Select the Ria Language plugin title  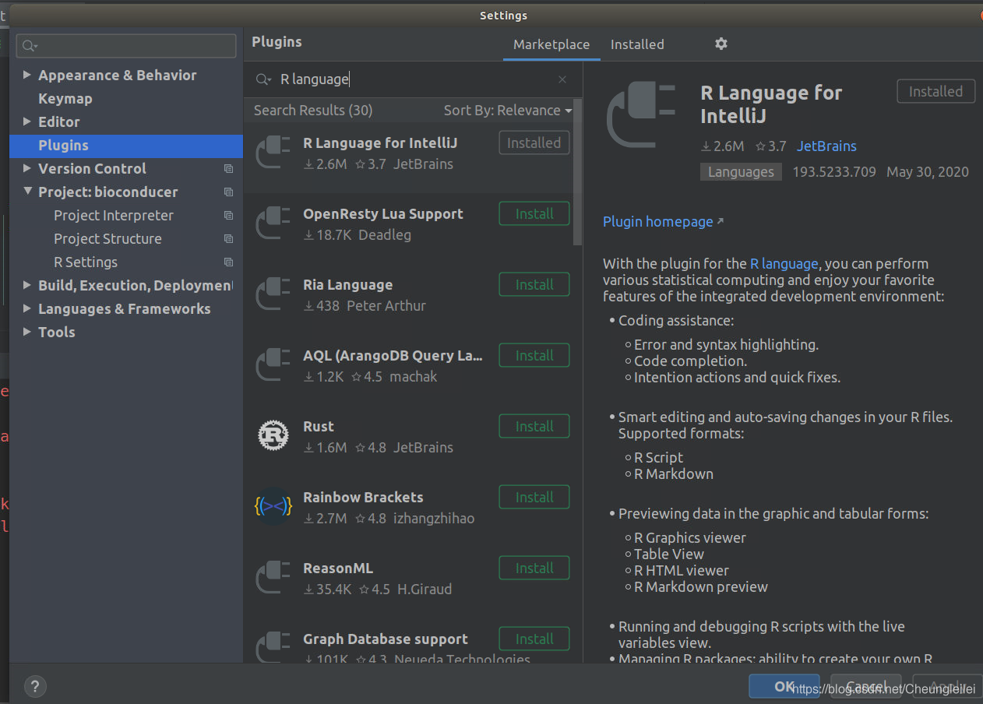347,284
